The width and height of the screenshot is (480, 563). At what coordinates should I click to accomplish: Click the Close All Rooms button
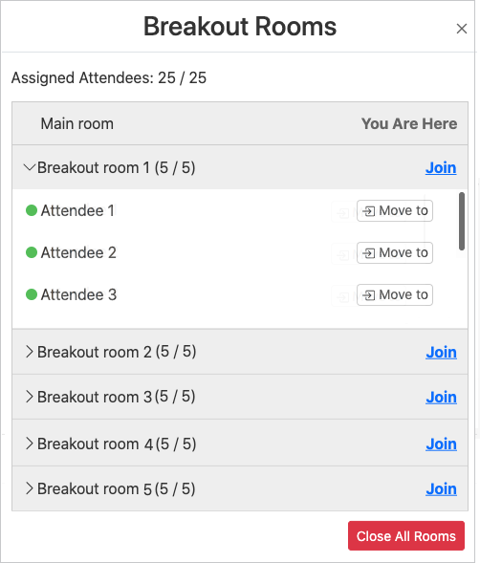[x=406, y=535]
